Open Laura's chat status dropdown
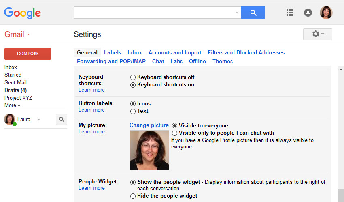 click(x=38, y=120)
